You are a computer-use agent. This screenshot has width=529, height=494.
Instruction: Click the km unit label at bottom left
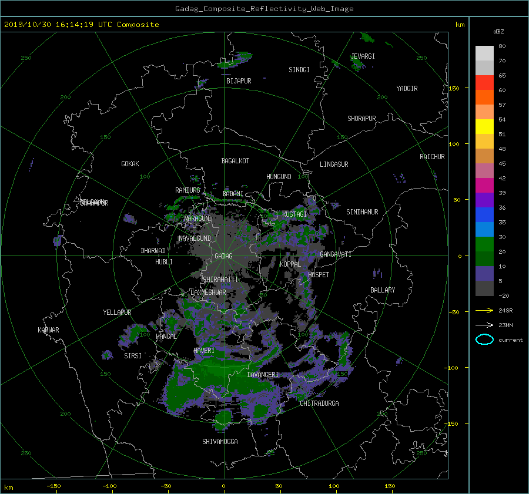(x=9, y=488)
